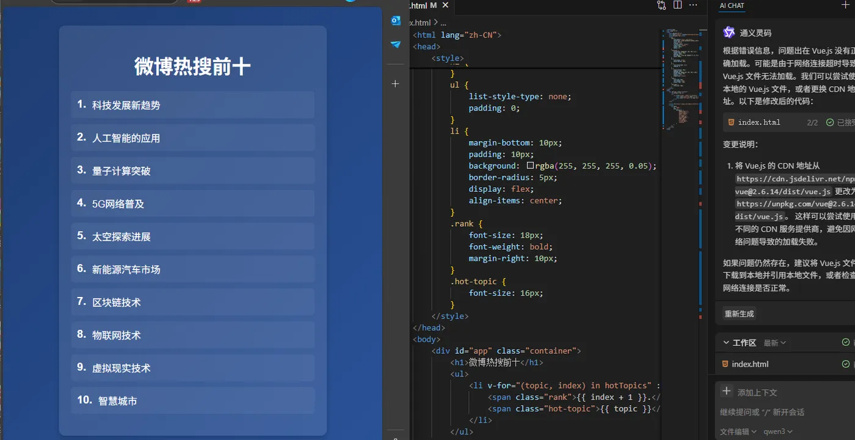This screenshot has width=855, height=440.
Task: Close the index.html editor tab
Action: click(x=445, y=5)
